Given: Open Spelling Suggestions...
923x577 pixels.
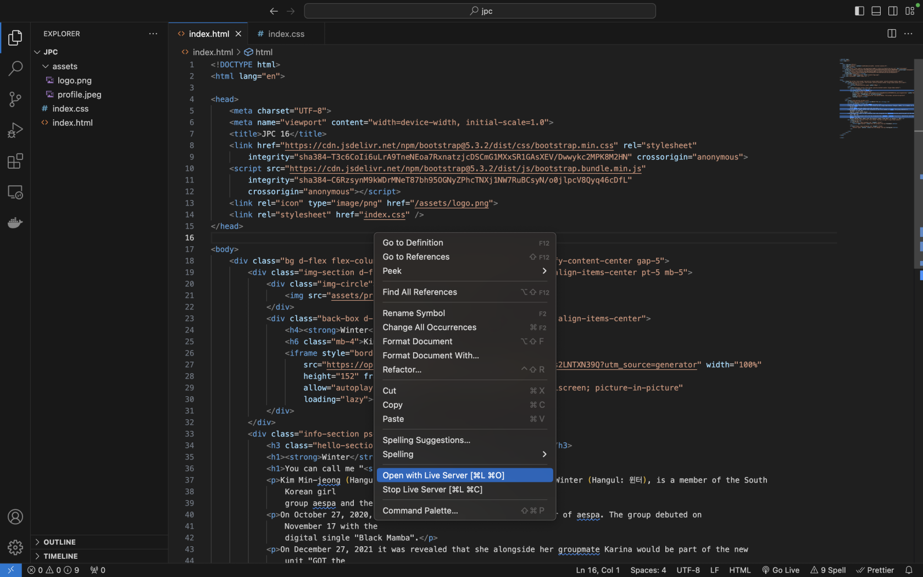Looking at the screenshot, I should click(465, 440).
